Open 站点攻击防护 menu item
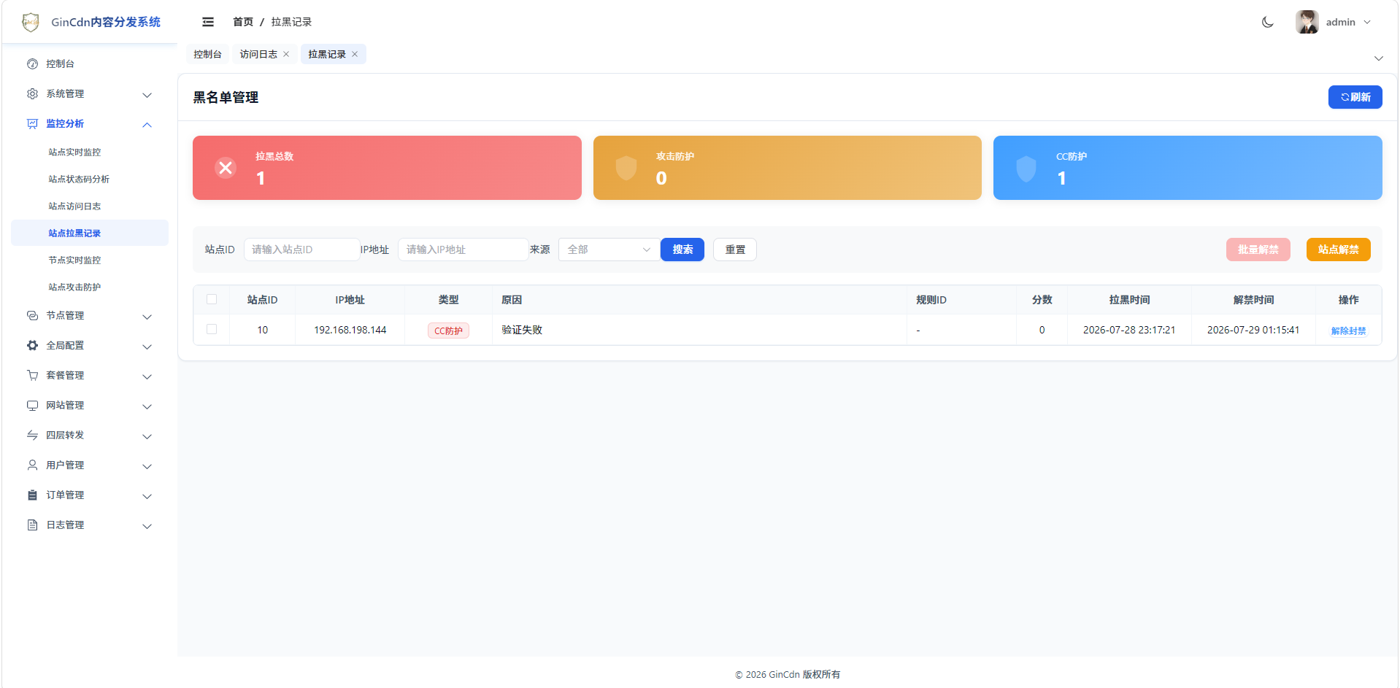The width and height of the screenshot is (1400, 688). click(74, 287)
